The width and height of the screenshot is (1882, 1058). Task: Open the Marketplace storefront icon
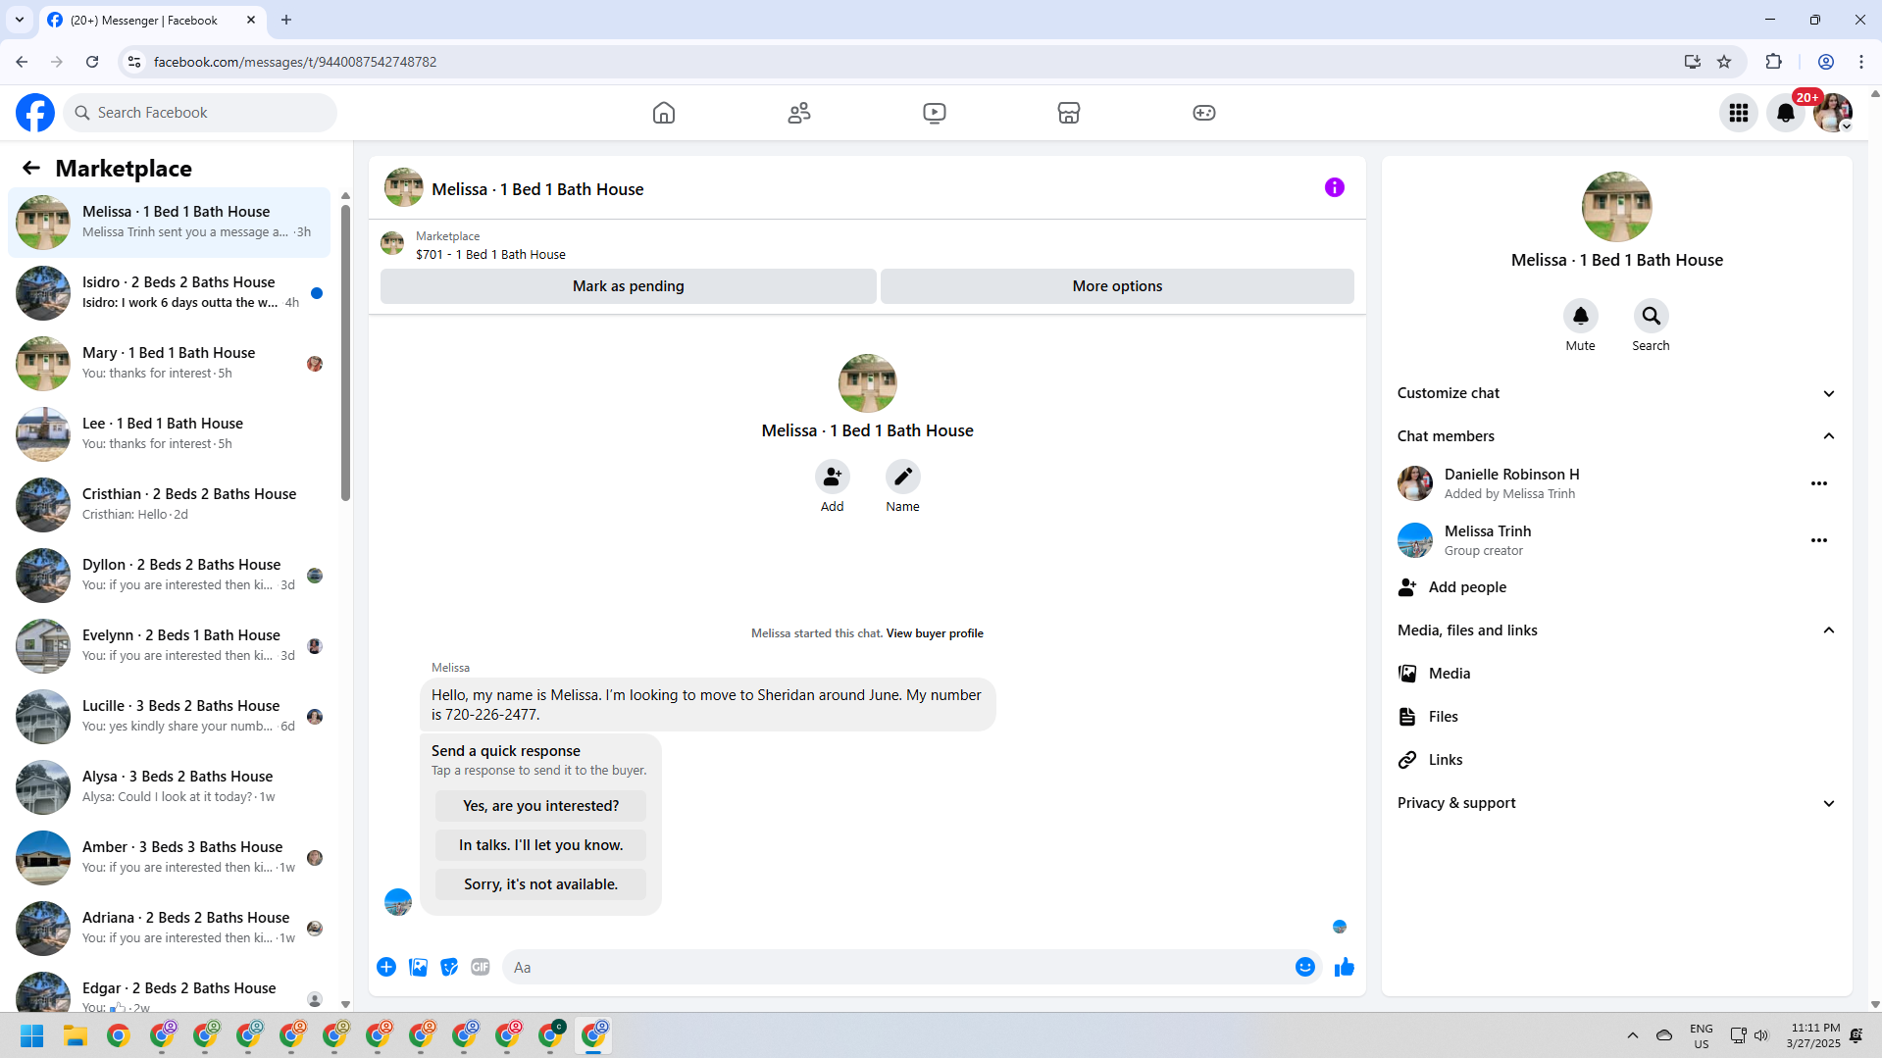pyautogui.click(x=1069, y=113)
